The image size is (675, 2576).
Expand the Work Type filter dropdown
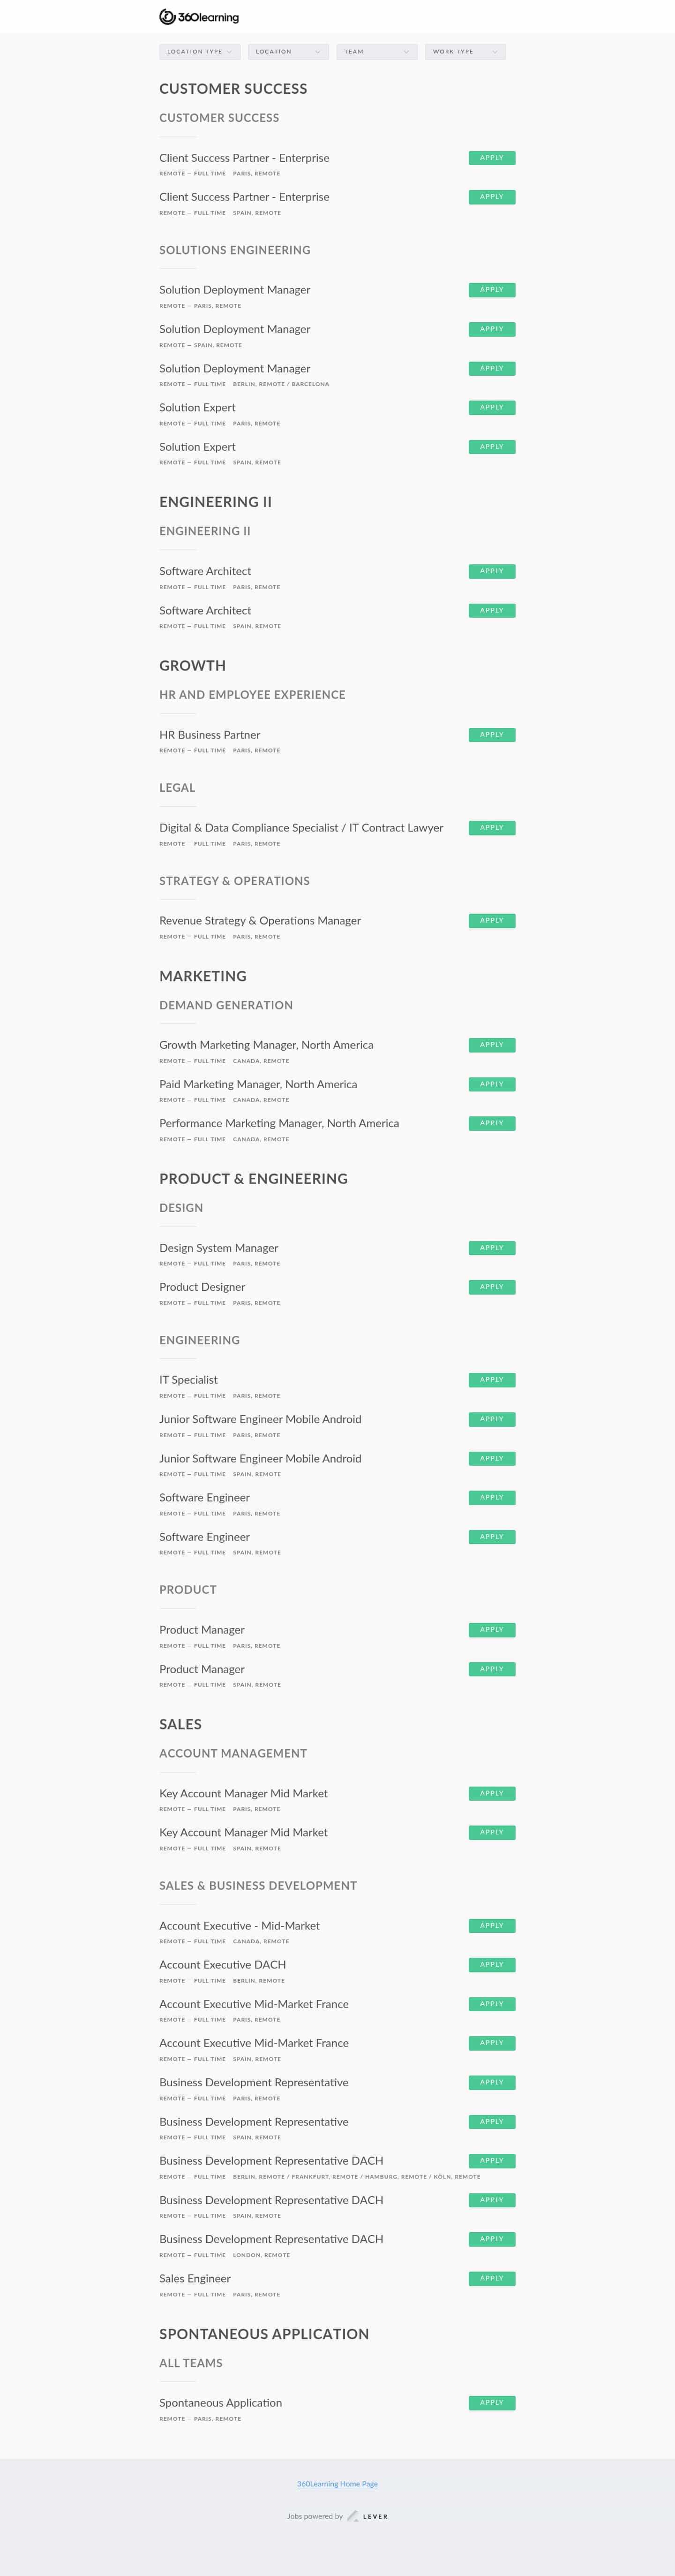(465, 52)
